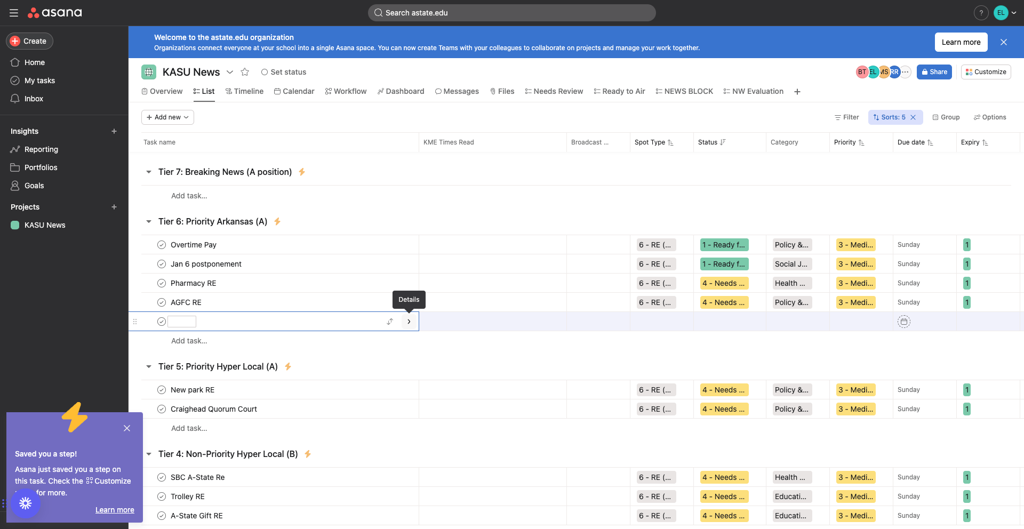Click Overtime Pay expiry green tag
Screen dimensions: 1024x529
pos(966,245)
